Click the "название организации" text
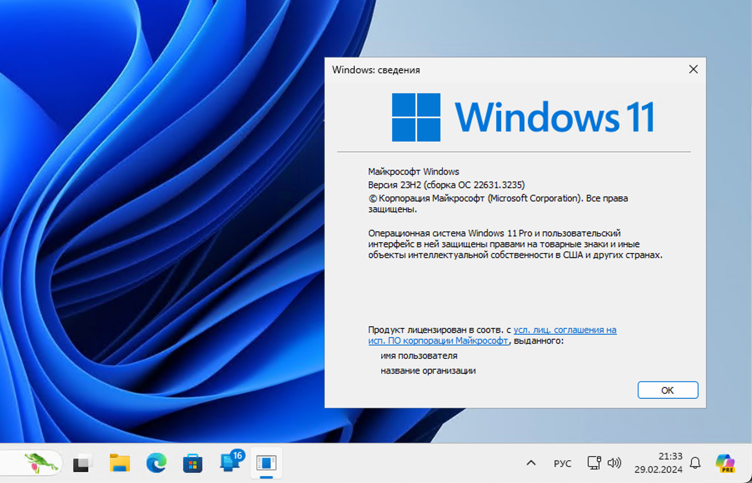 [428, 371]
